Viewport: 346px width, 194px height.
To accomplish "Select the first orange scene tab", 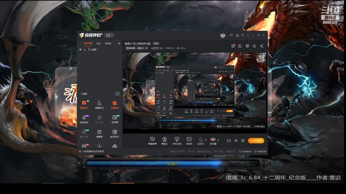I will tap(88, 43).
